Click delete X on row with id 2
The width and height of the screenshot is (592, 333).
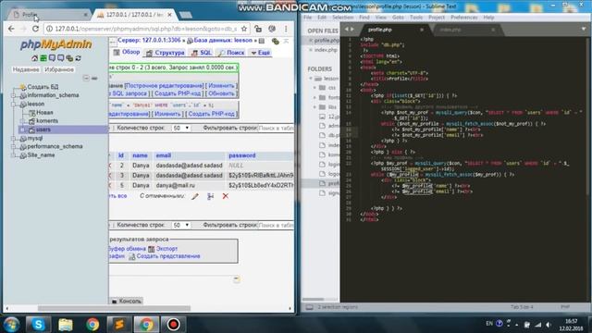[110, 166]
